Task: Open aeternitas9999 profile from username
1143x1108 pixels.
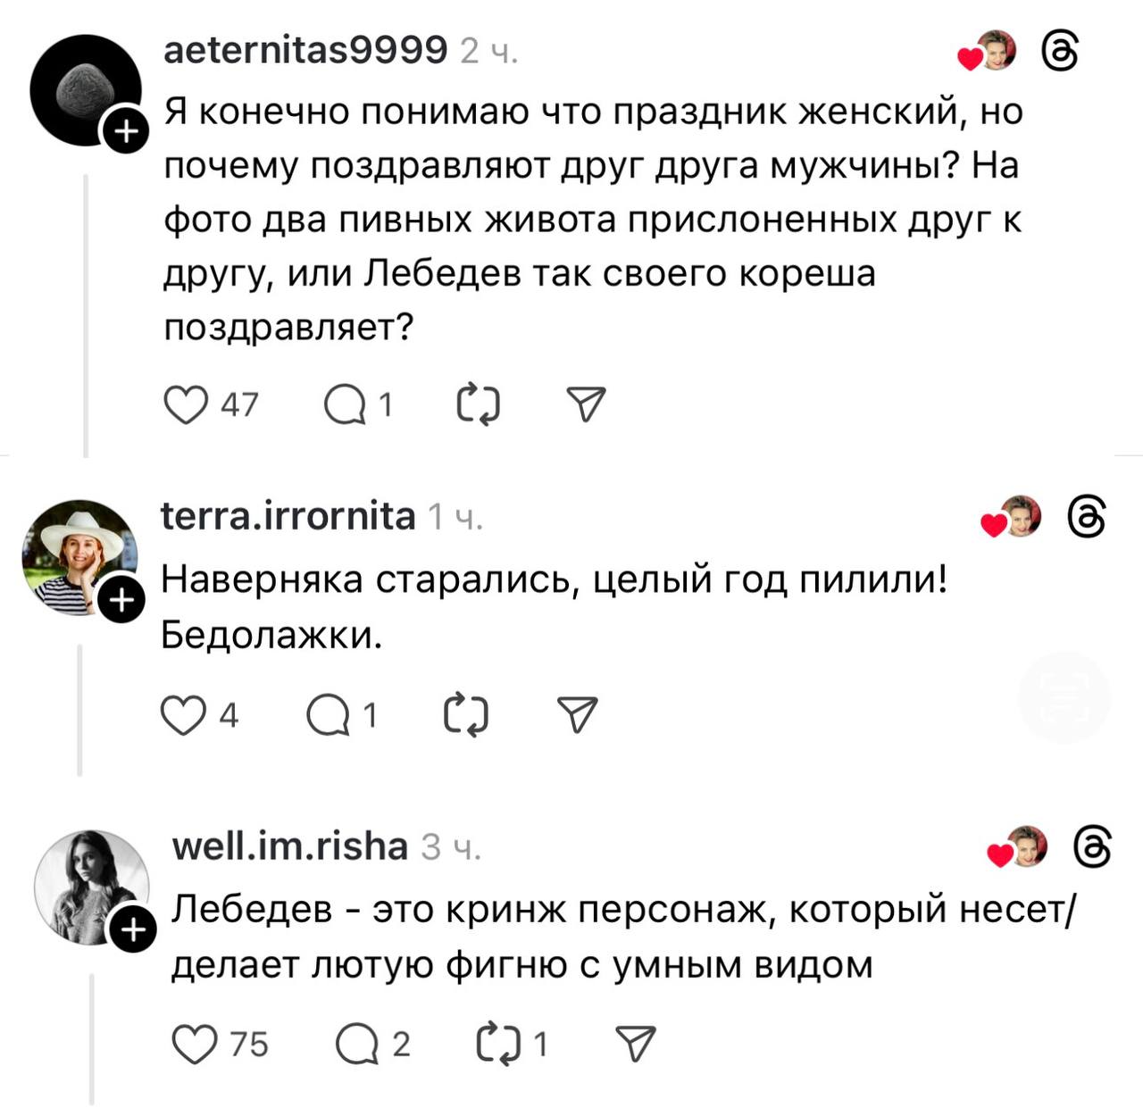Action: point(305,51)
